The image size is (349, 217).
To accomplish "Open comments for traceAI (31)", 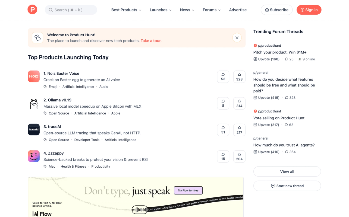I will pyautogui.click(x=223, y=130).
